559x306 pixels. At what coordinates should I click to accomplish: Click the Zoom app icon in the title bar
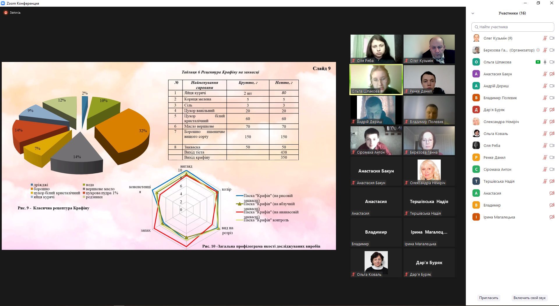point(3,3)
